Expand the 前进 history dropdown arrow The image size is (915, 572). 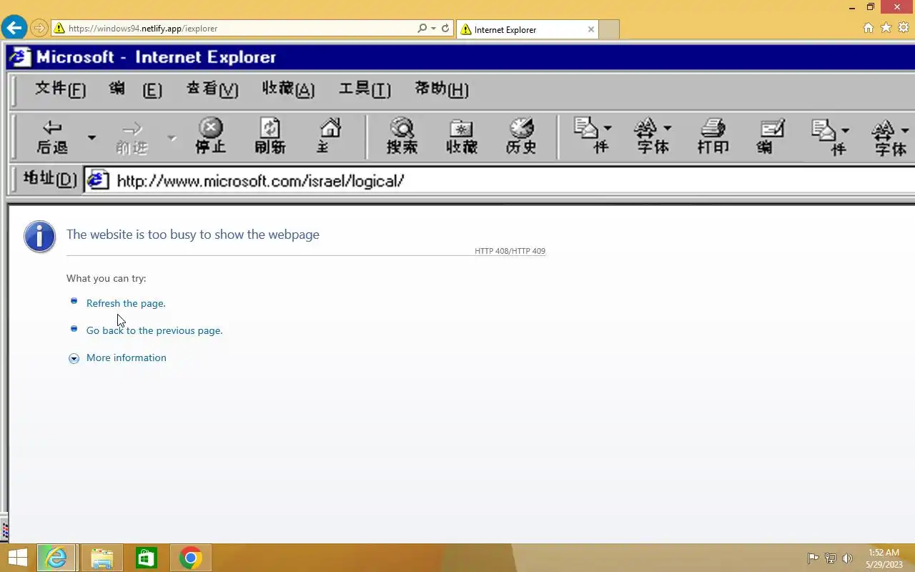(x=172, y=137)
